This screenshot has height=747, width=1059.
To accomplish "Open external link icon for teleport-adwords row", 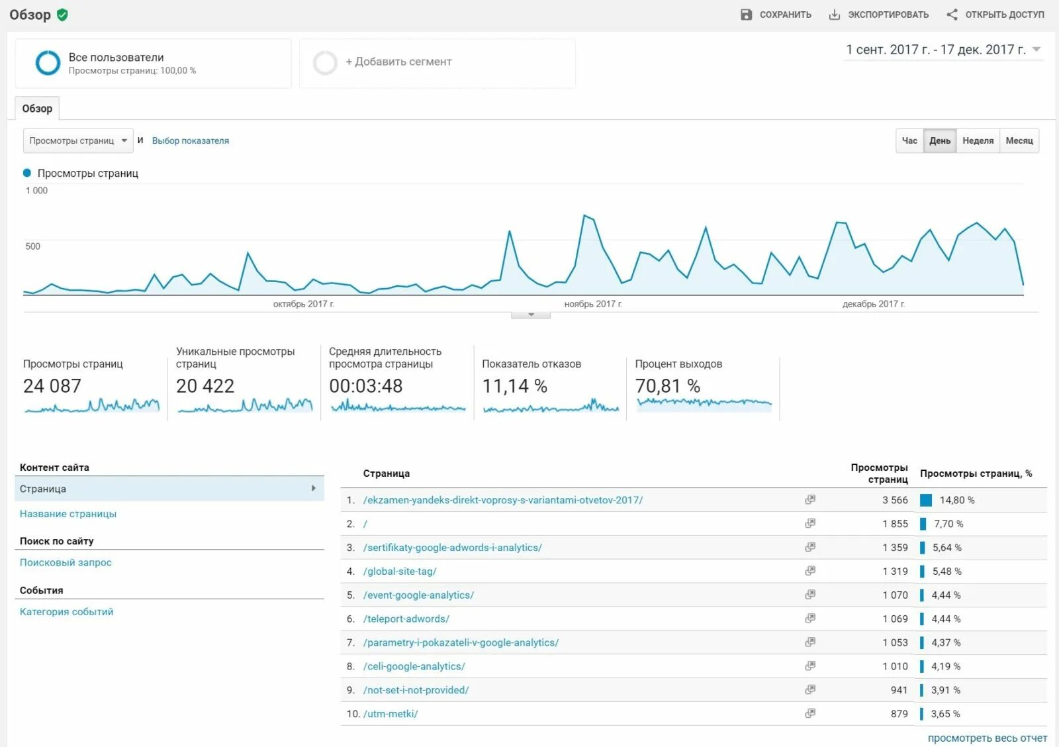I will (810, 619).
